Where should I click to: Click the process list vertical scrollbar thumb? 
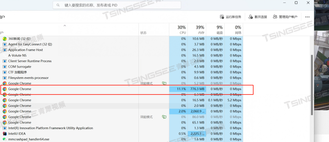(x=312, y=85)
